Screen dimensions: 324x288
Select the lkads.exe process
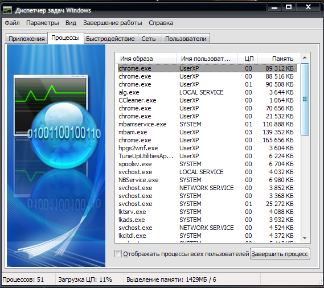click(x=207, y=220)
